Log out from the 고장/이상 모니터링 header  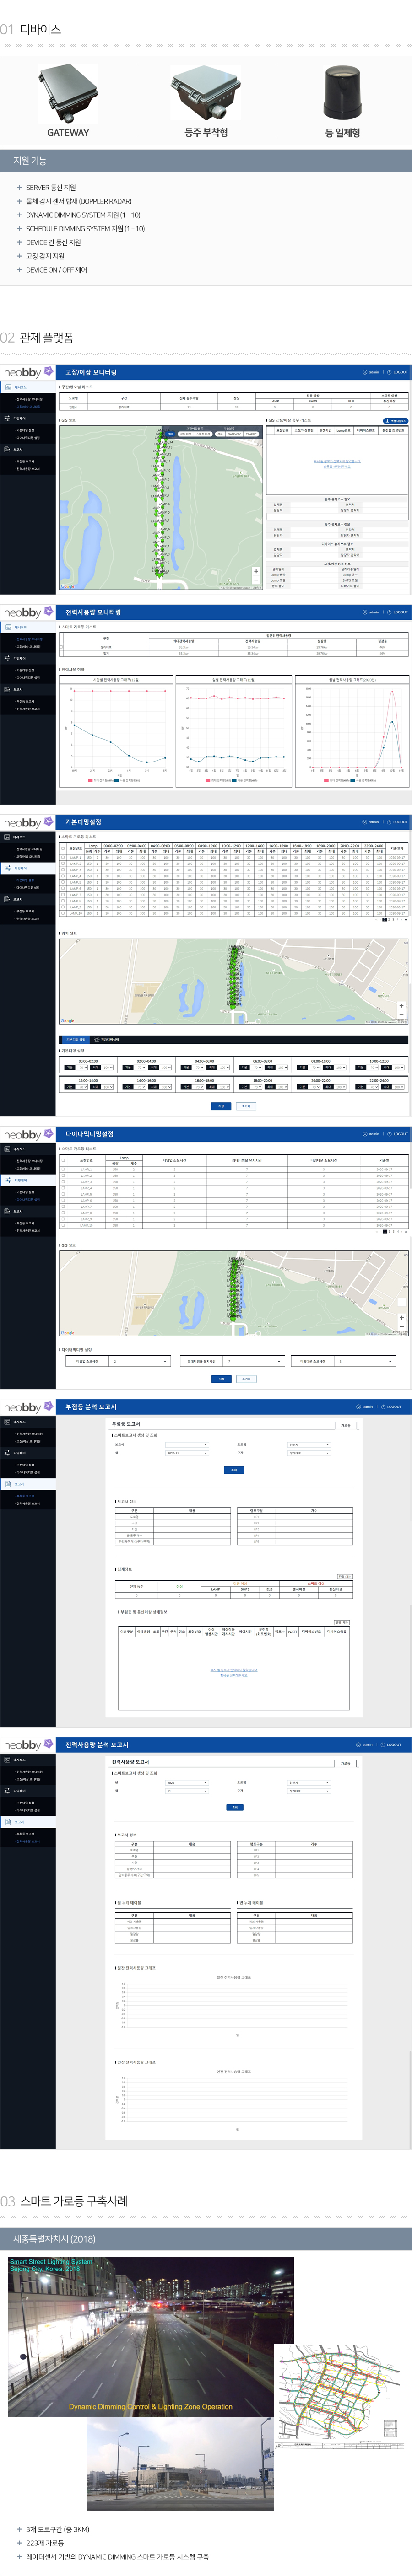click(397, 372)
